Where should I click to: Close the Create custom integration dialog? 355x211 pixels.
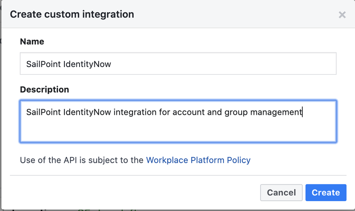342,15
